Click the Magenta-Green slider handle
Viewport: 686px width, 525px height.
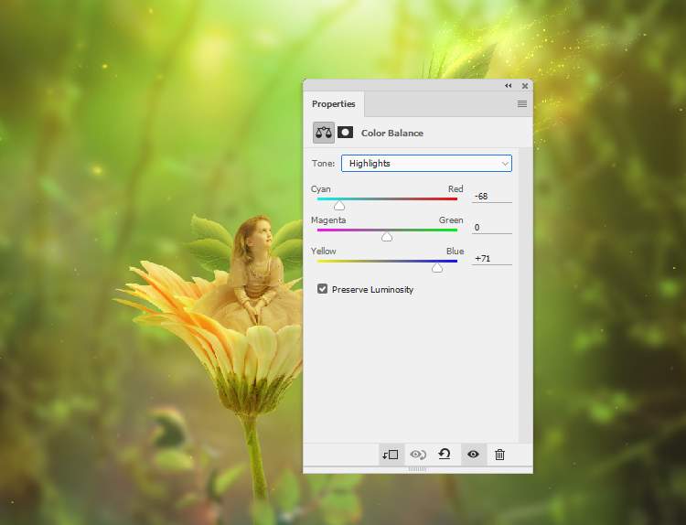pyautogui.click(x=387, y=237)
